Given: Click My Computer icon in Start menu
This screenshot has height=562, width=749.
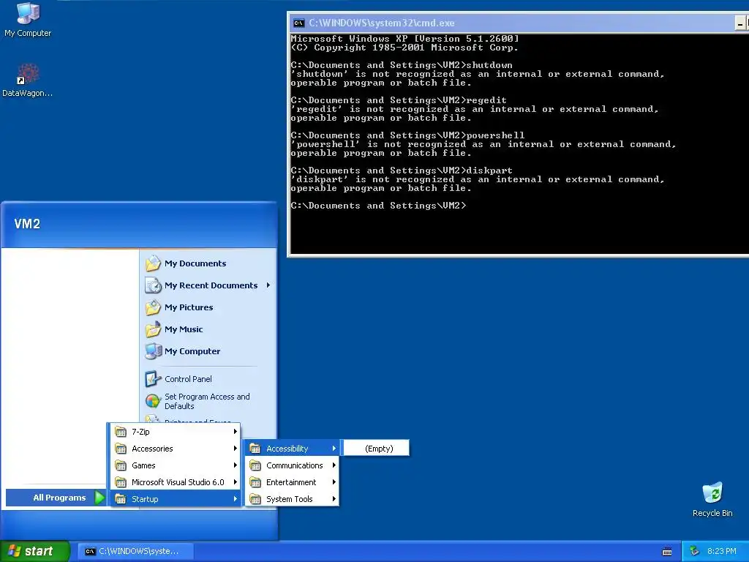Looking at the screenshot, I should [x=153, y=351].
